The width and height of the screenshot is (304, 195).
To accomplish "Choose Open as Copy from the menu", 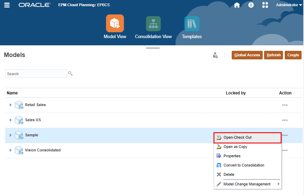I will (248, 147).
